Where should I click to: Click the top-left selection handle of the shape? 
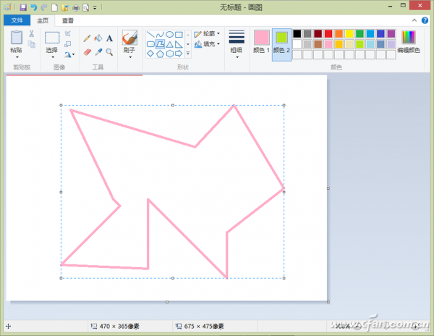[x=61, y=105]
